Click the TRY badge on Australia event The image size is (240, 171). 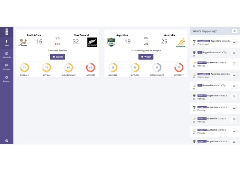(x=200, y=85)
